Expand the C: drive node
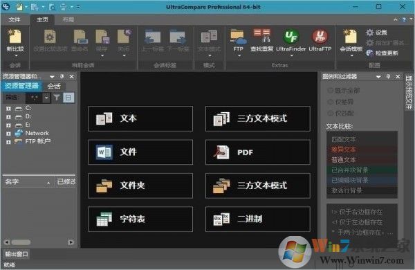The image size is (415, 270). (8, 109)
